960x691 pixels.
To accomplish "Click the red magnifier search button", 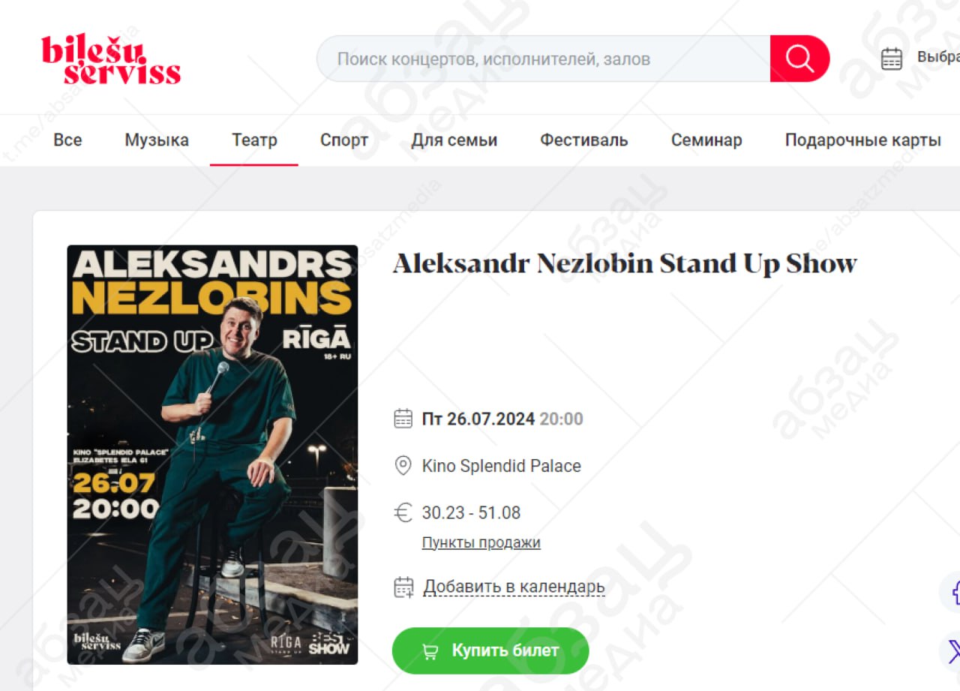I will click(799, 59).
